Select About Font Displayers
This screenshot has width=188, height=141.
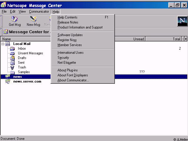point(83,75)
